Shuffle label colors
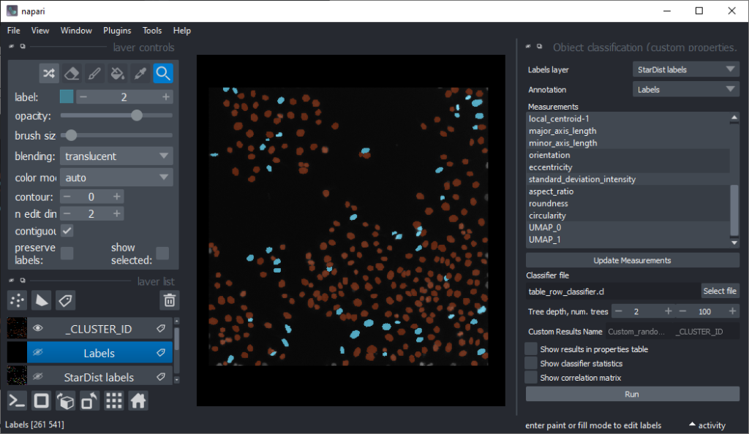This screenshot has height=434, width=749. point(48,73)
